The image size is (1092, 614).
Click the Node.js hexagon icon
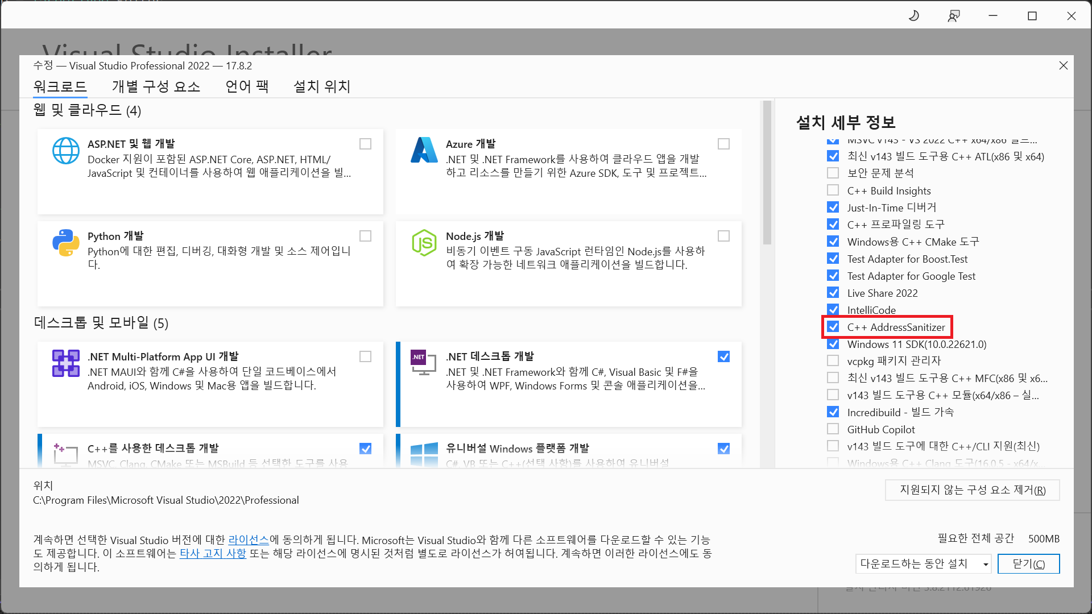(x=424, y=243)
